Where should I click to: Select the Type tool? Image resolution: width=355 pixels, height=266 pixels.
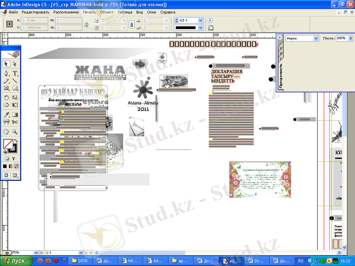click(x=15, y=73)
